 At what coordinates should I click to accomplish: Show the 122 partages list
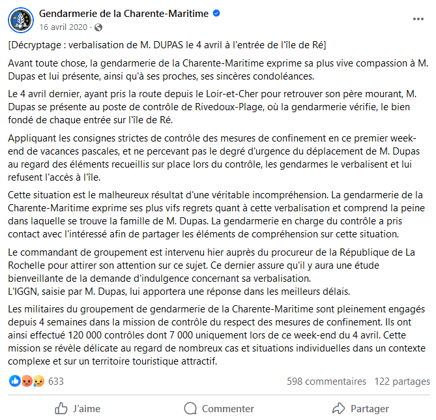(x=402, y=382)
